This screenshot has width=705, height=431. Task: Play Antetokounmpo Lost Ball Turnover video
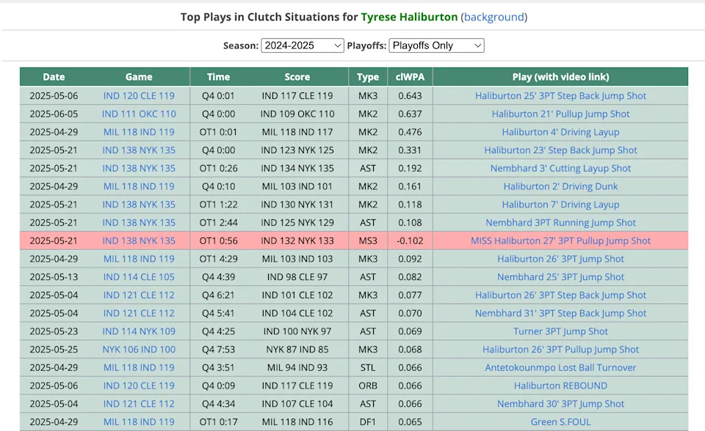coord(560,368)
